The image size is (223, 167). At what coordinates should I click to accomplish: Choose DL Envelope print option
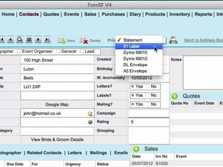139,65
